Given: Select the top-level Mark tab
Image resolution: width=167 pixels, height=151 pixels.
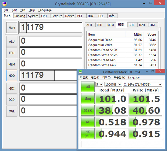Looking at the screenshot, I should pyautogui.click(x=7, y=16).
